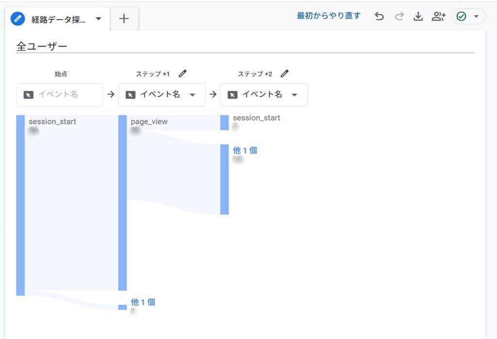Viewport: 497px width, 339px height.
Task: Expand 他 1 個 under Step +1
Action: point(143,302)
